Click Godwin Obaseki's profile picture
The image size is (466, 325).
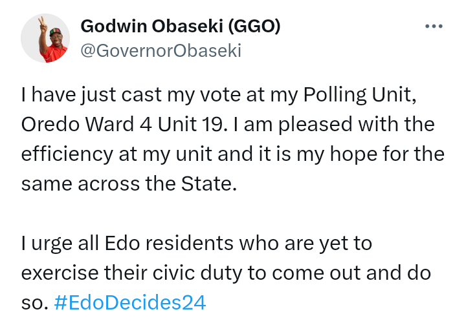tap(46, 38)
